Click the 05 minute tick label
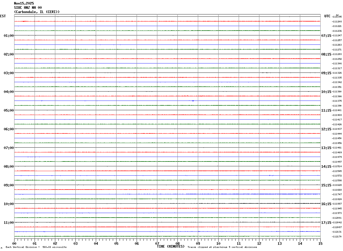The width and height of the screenshot is (343, 251). click(117, 243)
